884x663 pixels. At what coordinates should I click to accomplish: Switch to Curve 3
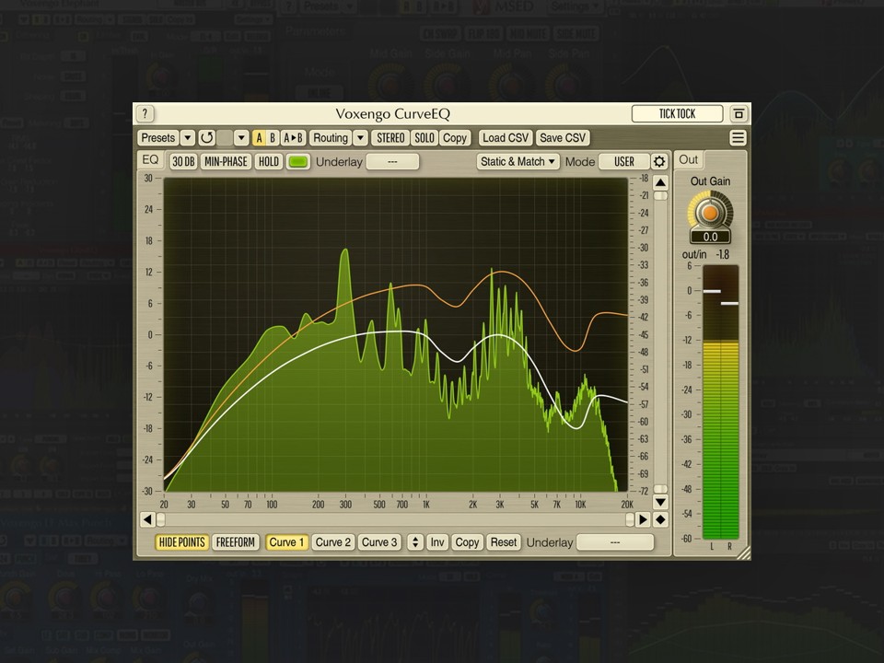coord(379,542)
